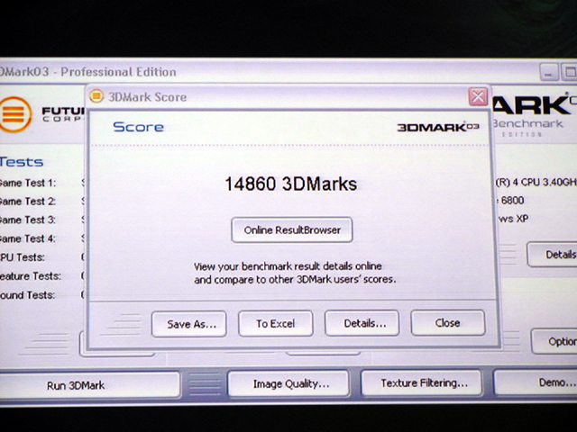This screenshot has width=577, height=432.
Task: Select the Game Test 1 label
Action: [27, 183]
